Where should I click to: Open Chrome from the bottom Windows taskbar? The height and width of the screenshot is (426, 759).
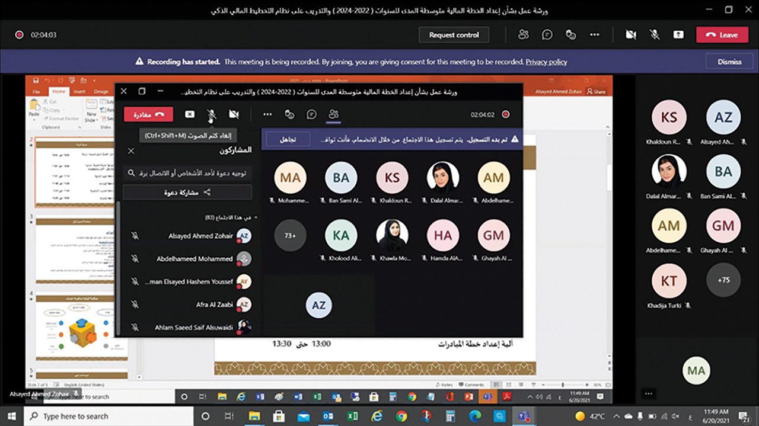pyautogui.click(x=401, y=416)
